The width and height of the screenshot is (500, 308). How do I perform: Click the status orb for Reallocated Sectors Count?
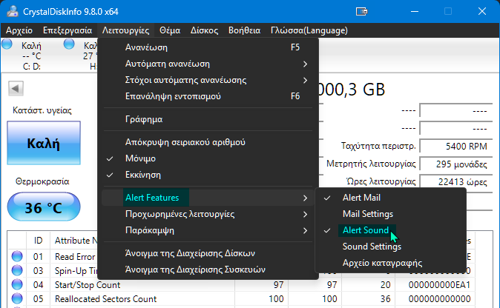pyautogui.click(x=19, y=299)
